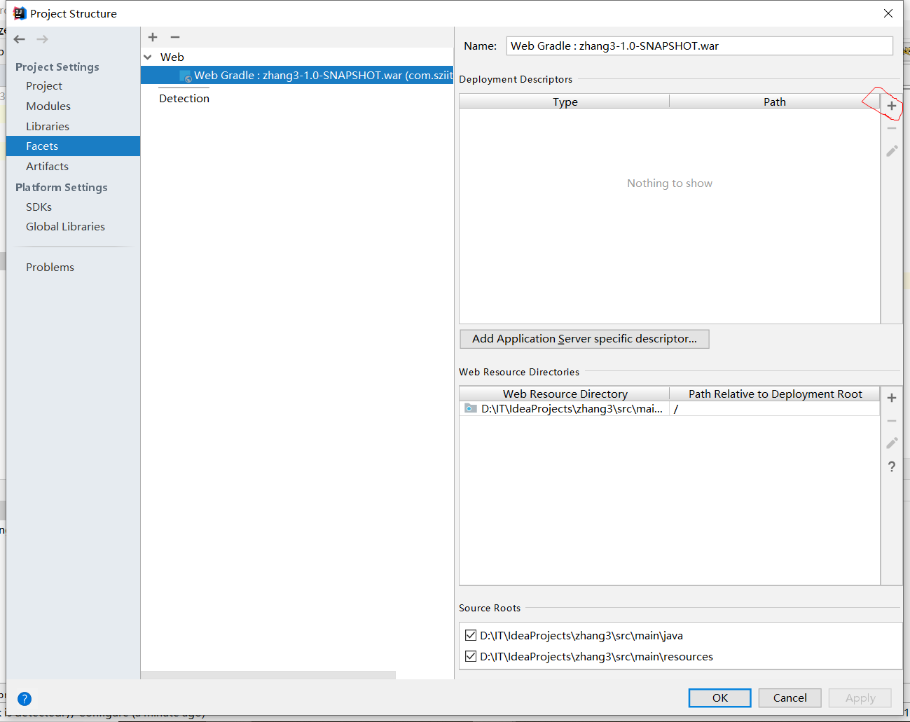Screen dimensions: 910x722
Task: Click Add Application Server specific descriptor
Action: click(x=584, y=339)
